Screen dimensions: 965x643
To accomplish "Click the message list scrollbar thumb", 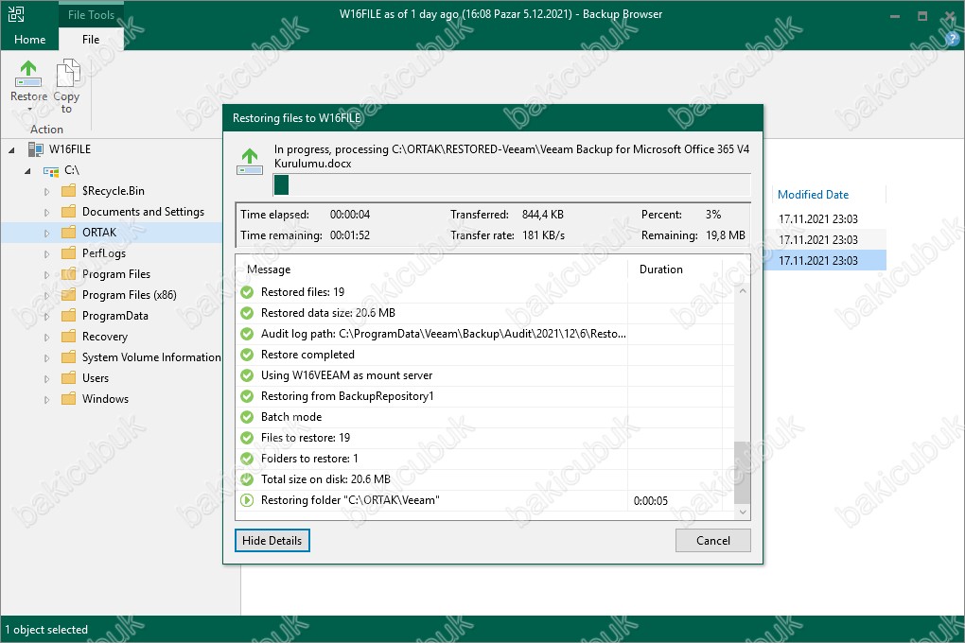I will (x=743, y=473).
